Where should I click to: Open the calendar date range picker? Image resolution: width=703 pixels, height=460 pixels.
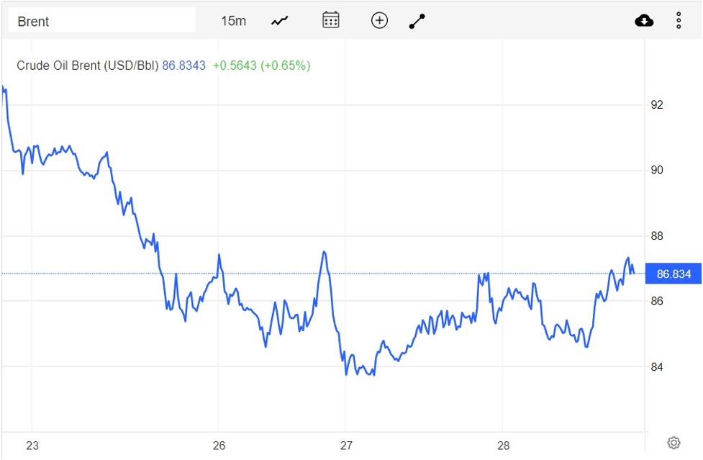pos(330,20)
